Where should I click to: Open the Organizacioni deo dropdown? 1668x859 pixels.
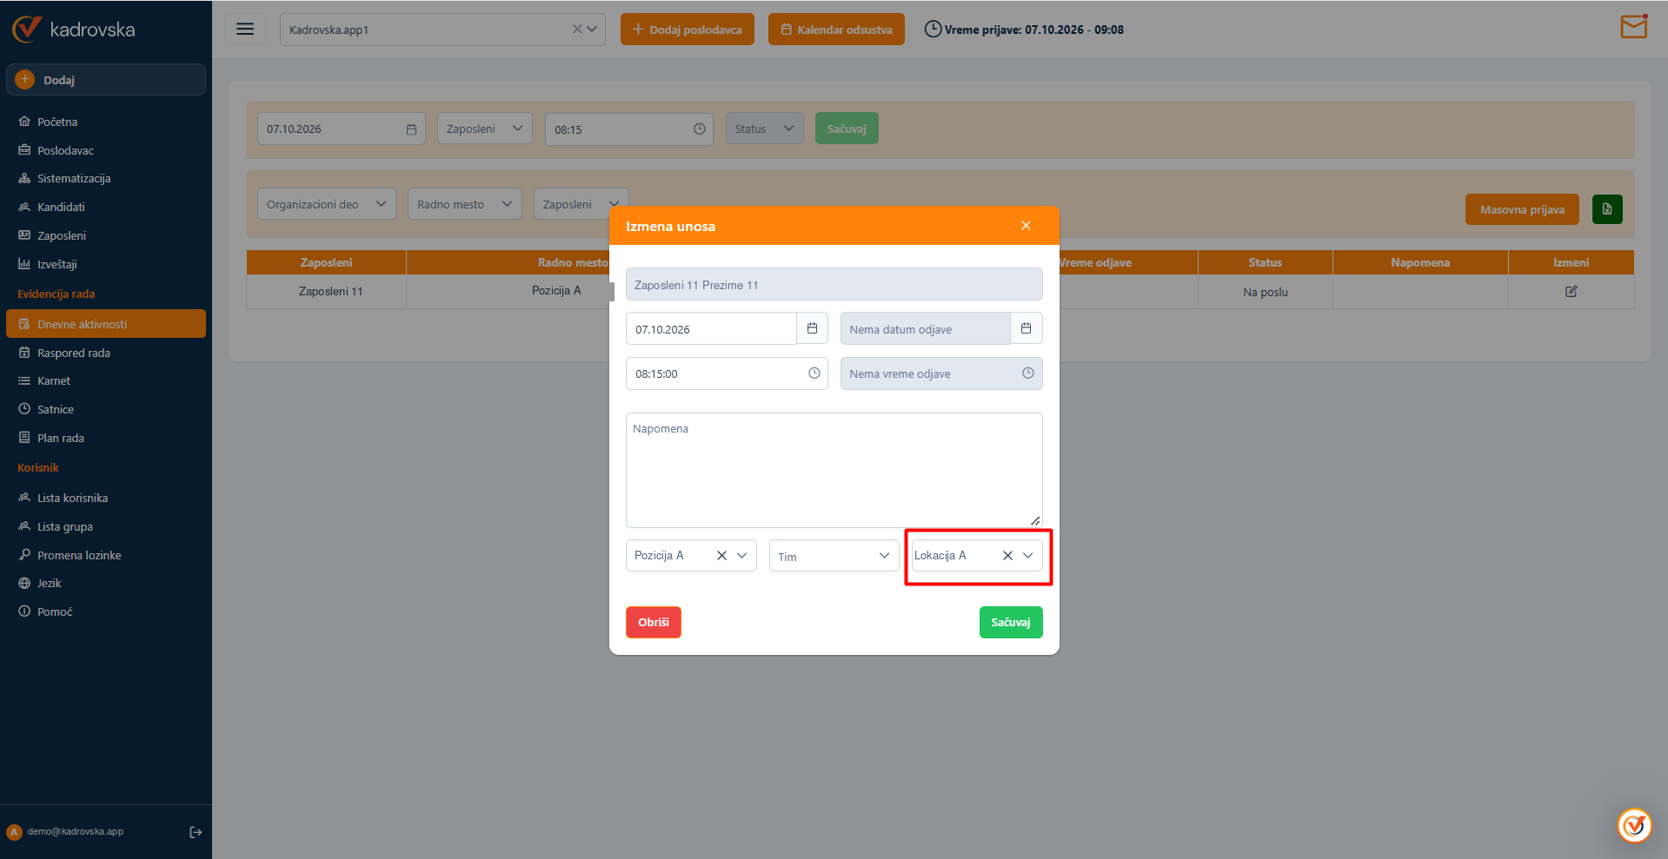pos(326,204)
